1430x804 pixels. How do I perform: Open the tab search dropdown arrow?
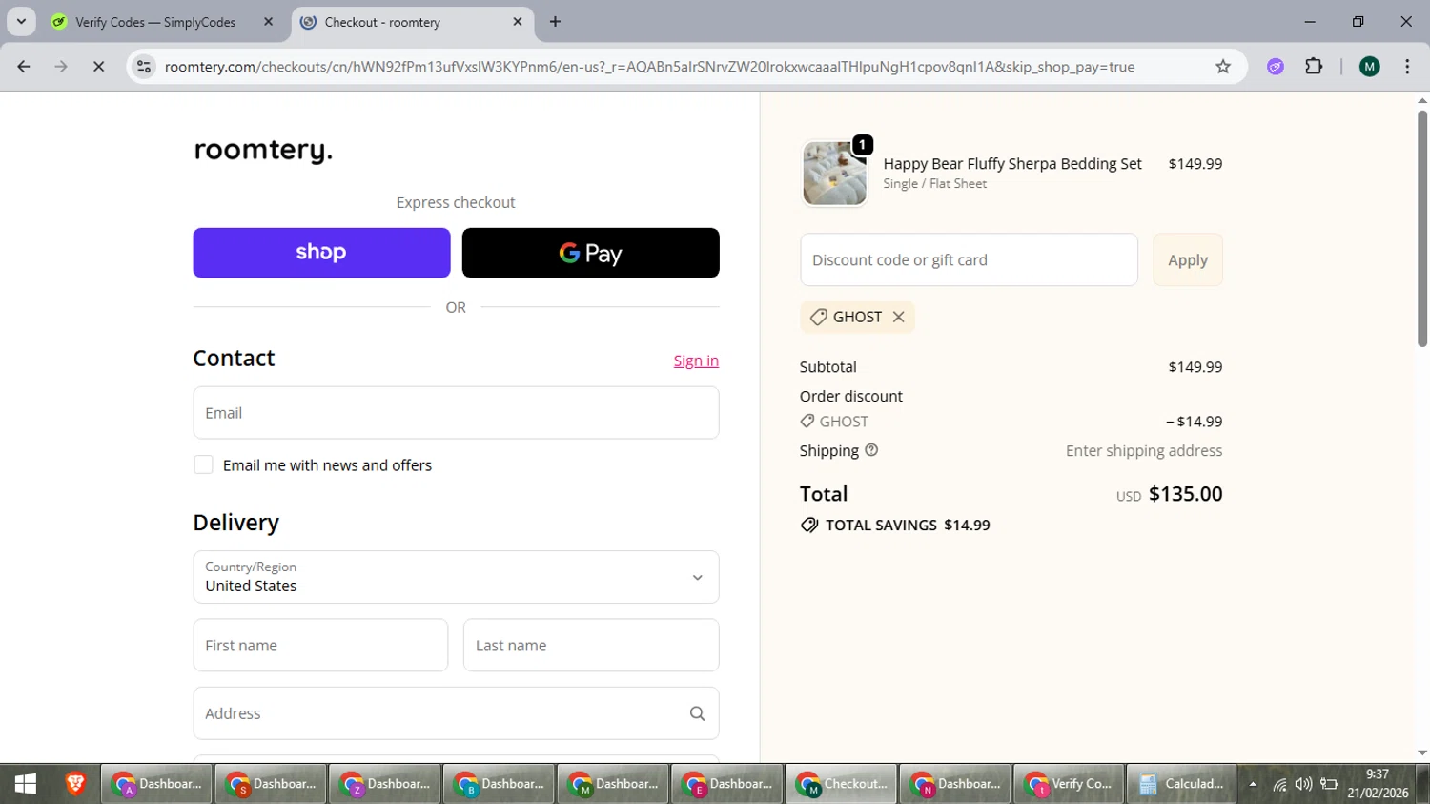(21, 22)
